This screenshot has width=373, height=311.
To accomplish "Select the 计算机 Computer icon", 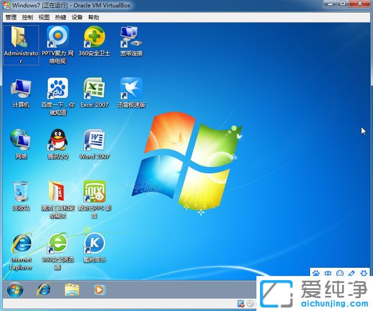I will coord(21,93).
